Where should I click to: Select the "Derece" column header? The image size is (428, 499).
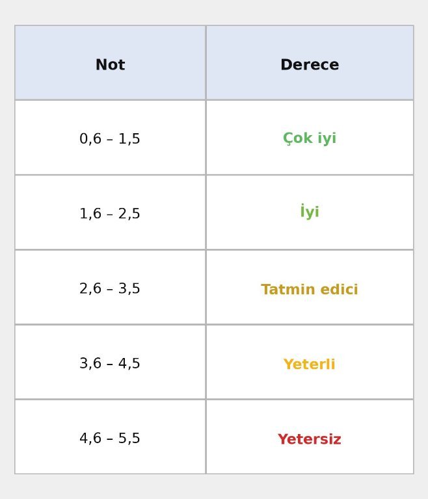point(310,65)
